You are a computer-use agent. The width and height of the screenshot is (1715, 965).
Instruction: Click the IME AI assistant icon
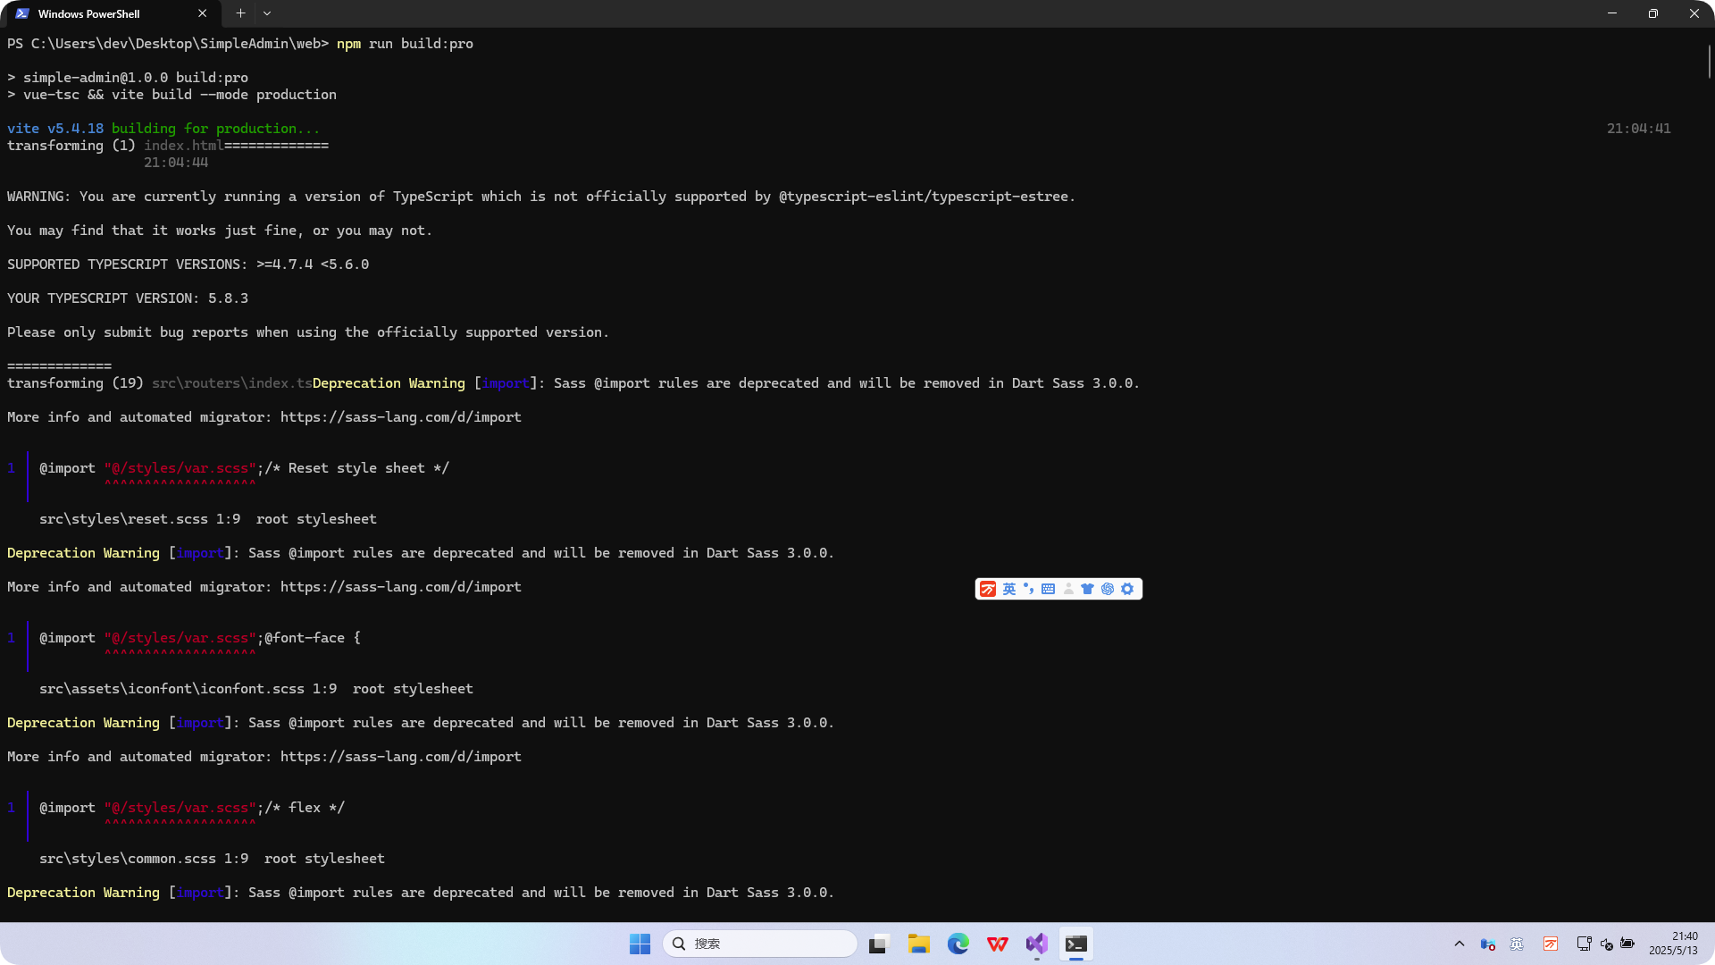[1108, 589]
